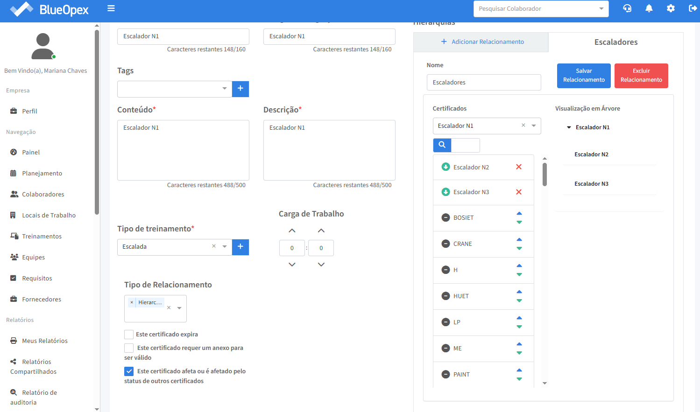Toggle the hamburger sidebar menu

point(111,8)
